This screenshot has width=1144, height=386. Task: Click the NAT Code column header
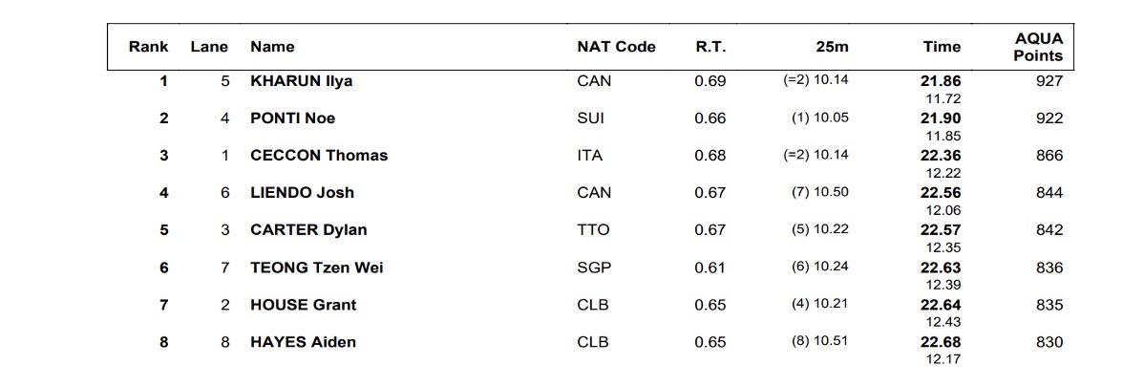click(x=616, y=46)
